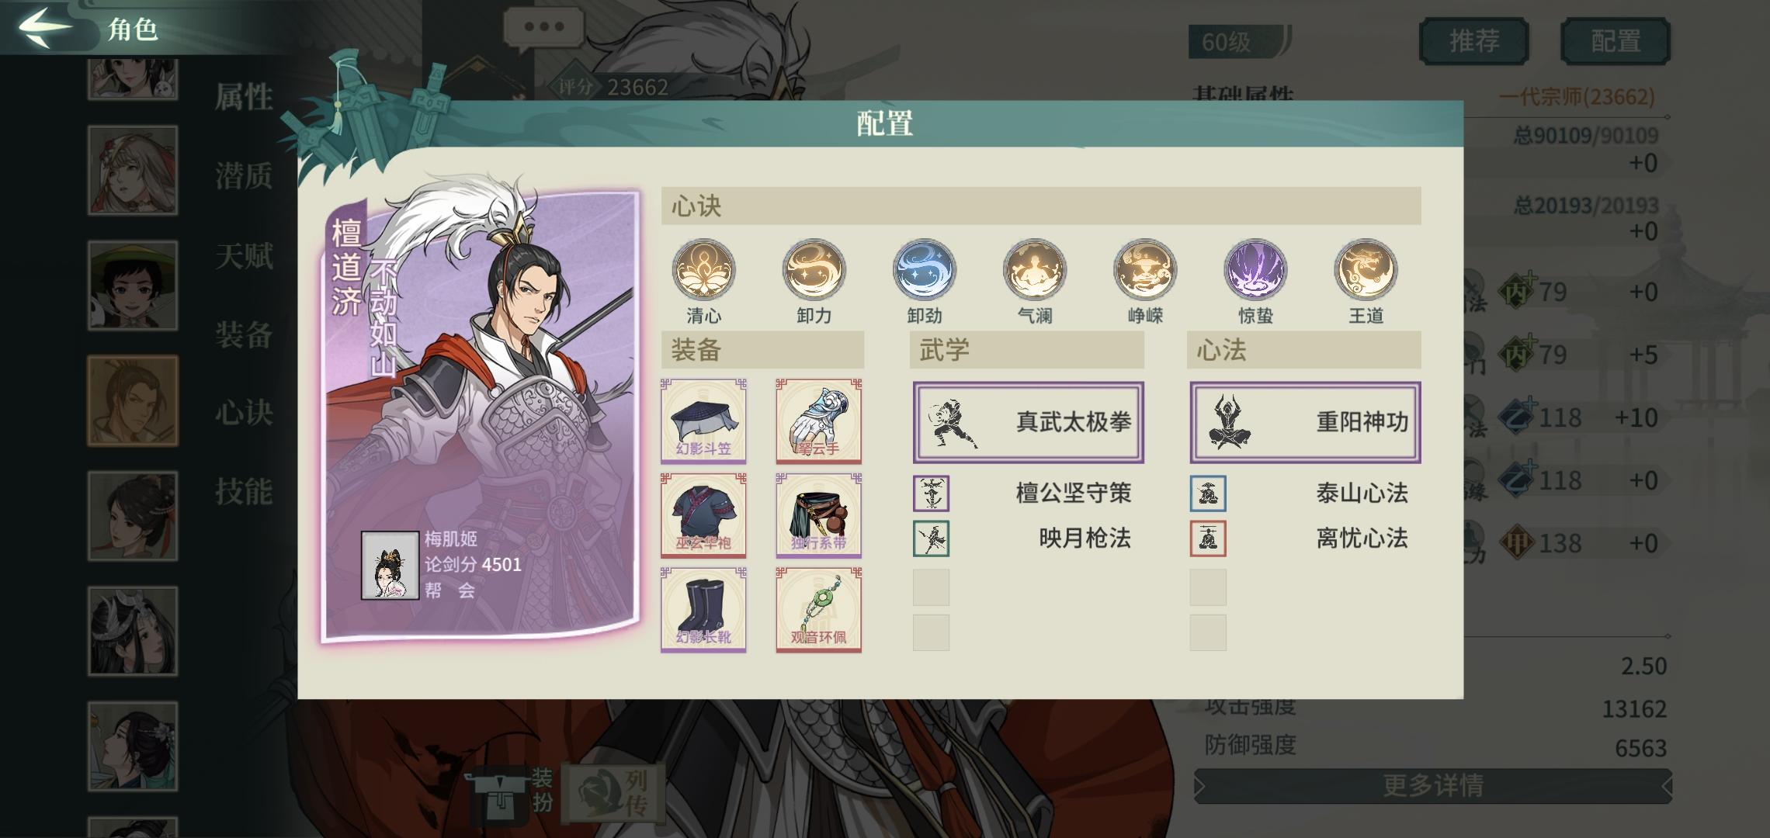The height and width of the screenshot is (838, 1770).
Task: Choose the purple 惊蛰 icon
Action: [1255, 270]
